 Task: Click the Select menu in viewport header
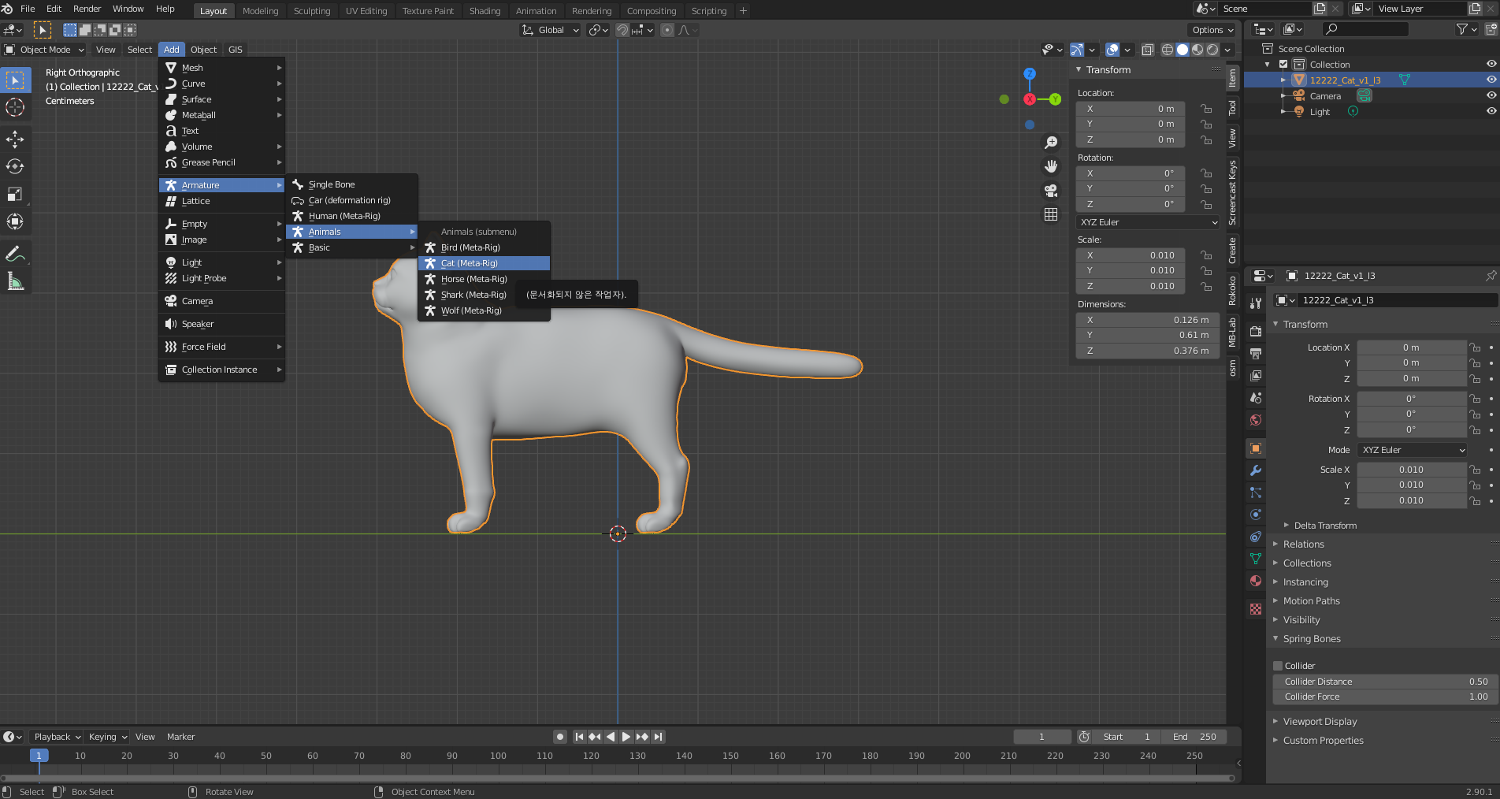tap(139, 50)
